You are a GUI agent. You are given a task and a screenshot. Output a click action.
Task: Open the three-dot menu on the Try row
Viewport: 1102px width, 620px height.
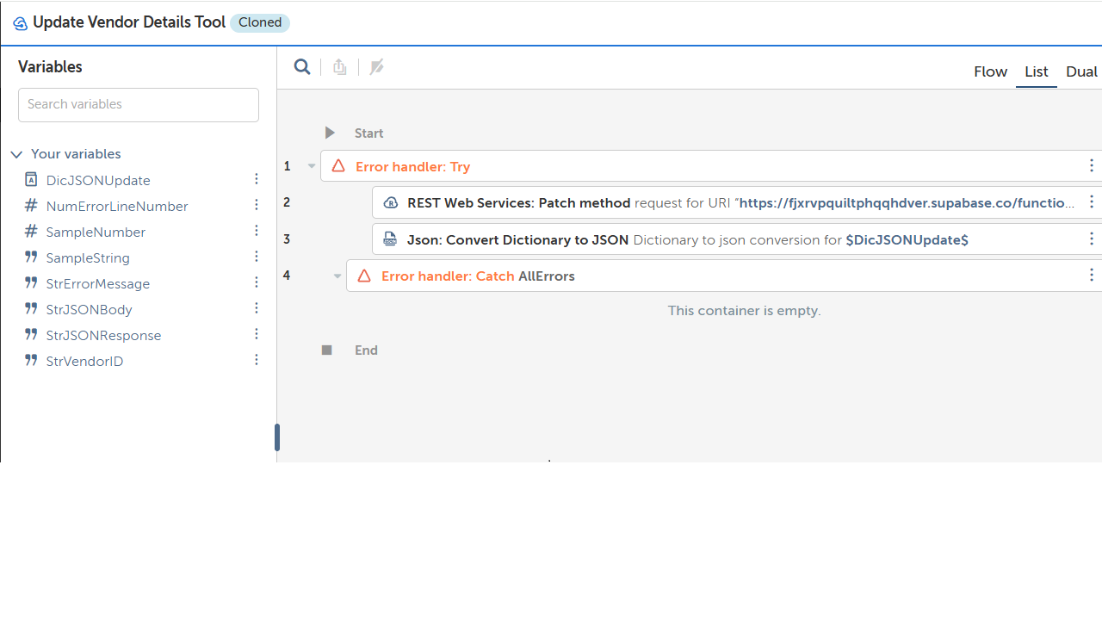pos(1091,166)
